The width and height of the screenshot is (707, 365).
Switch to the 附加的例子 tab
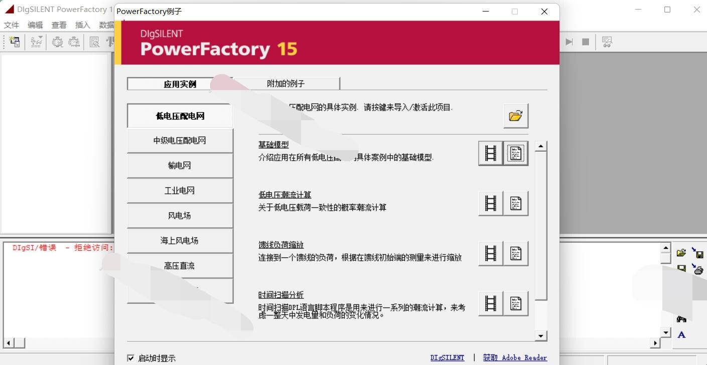pos(286,84)
